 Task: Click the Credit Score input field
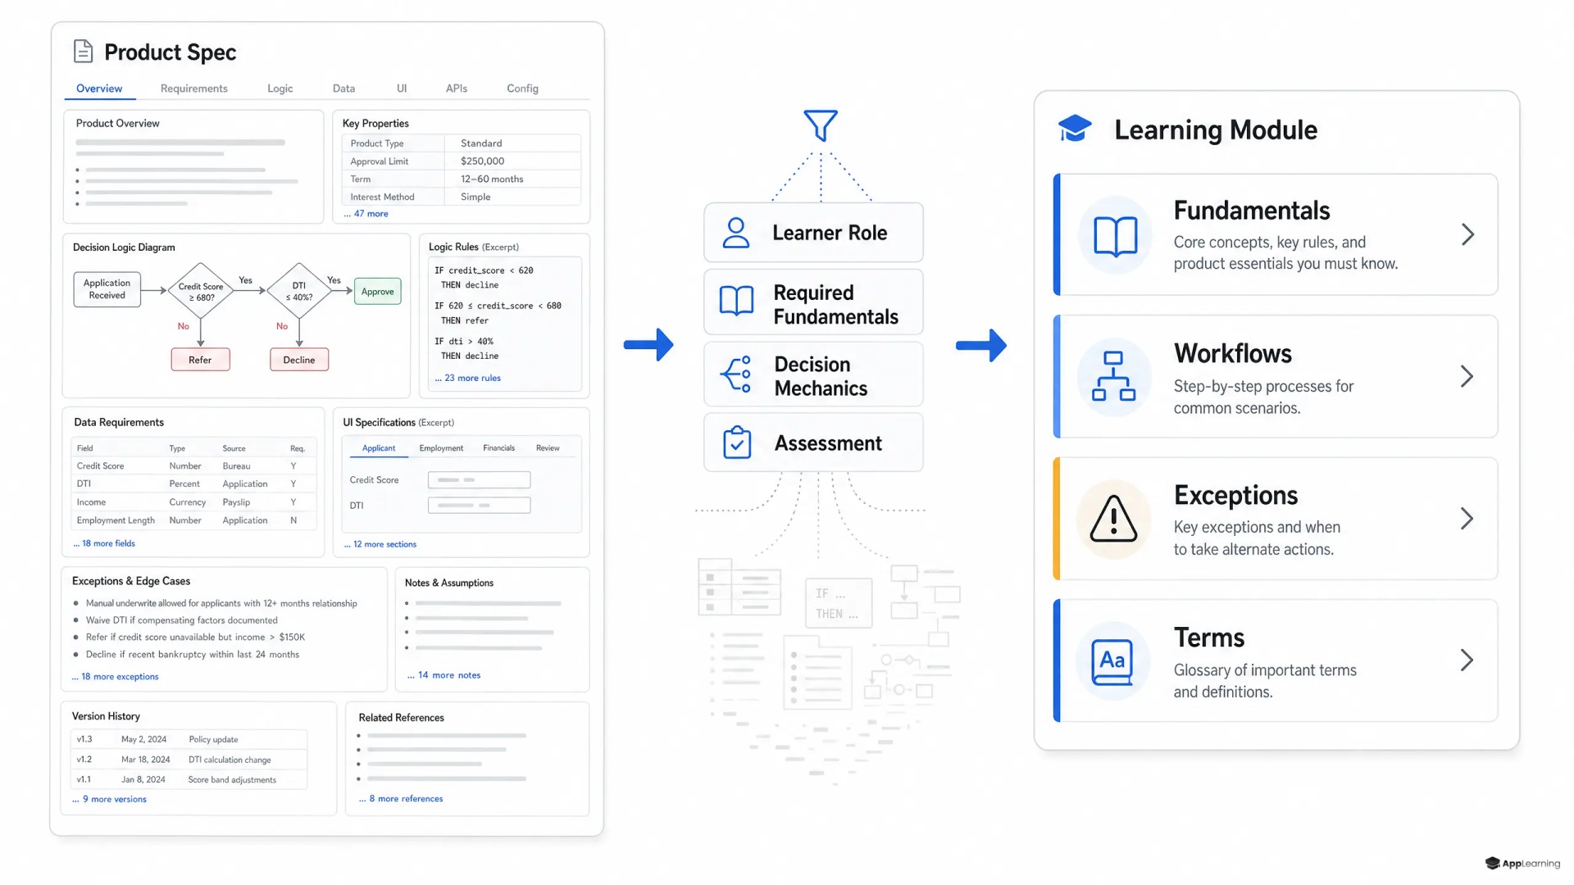[x=479, y=480]
